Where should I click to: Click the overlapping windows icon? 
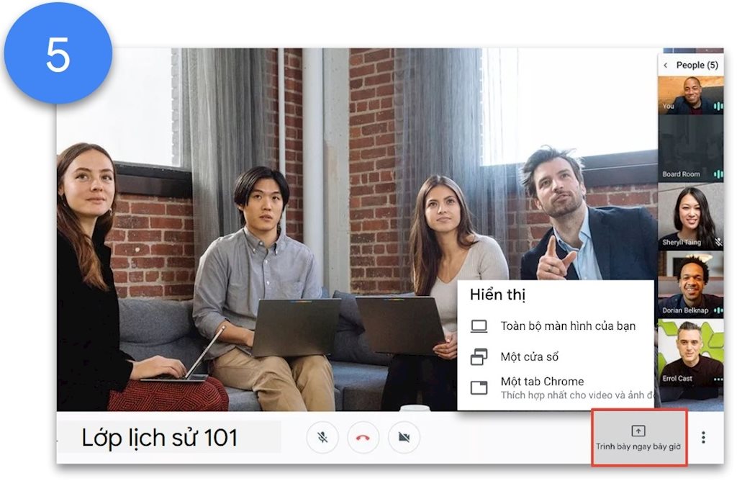click(479, 356)
